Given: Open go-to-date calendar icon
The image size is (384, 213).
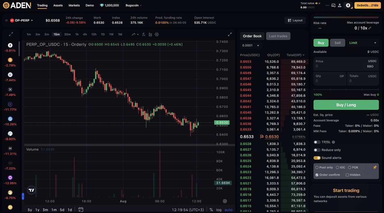Looking at the screenshot, I should coord(81,210).
